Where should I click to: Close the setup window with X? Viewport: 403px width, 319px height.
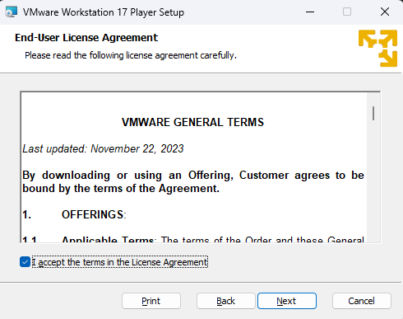point(385,12)
